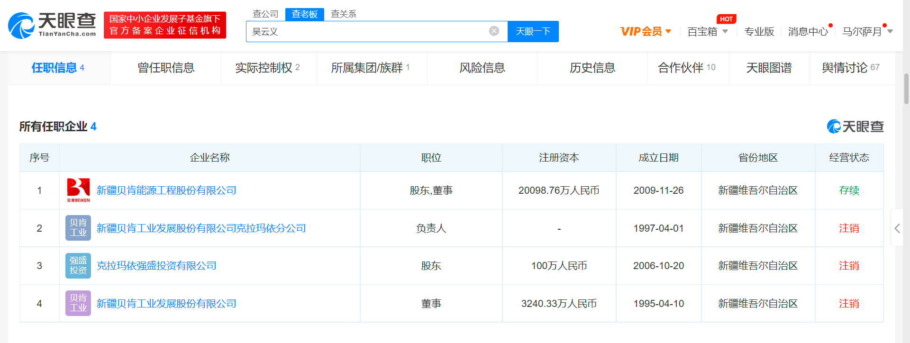Open the 风险信息 tab
The height and width of the screenshot is (343, 910).
(x=482, y=68)
